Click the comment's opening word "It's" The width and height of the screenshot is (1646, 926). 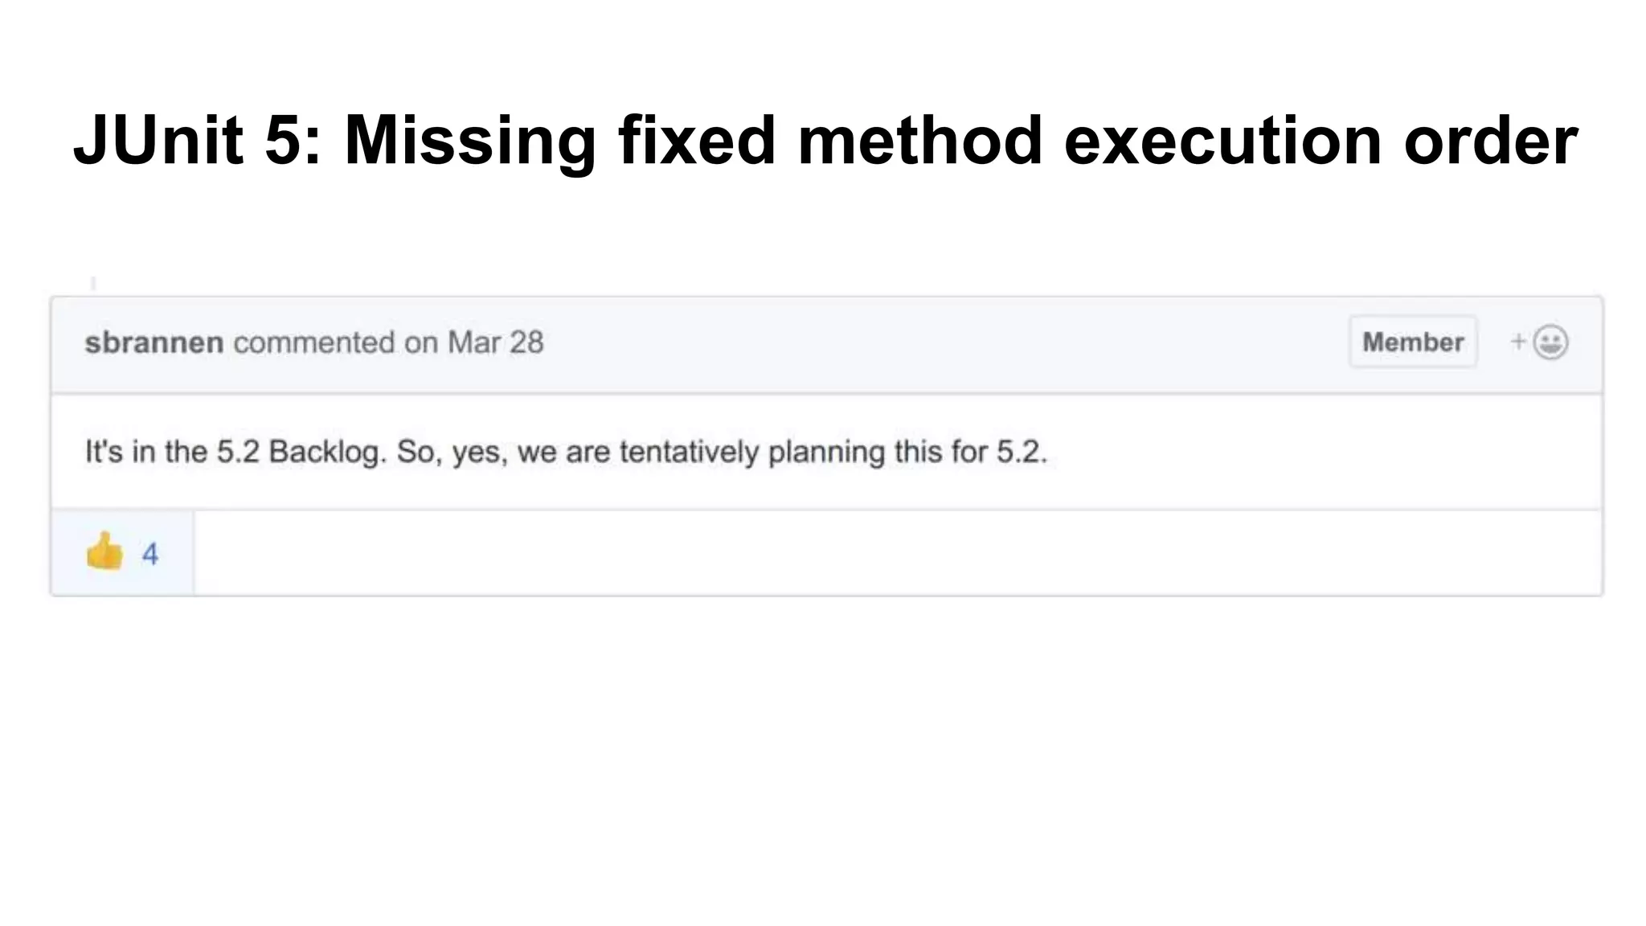pos(103,452)
